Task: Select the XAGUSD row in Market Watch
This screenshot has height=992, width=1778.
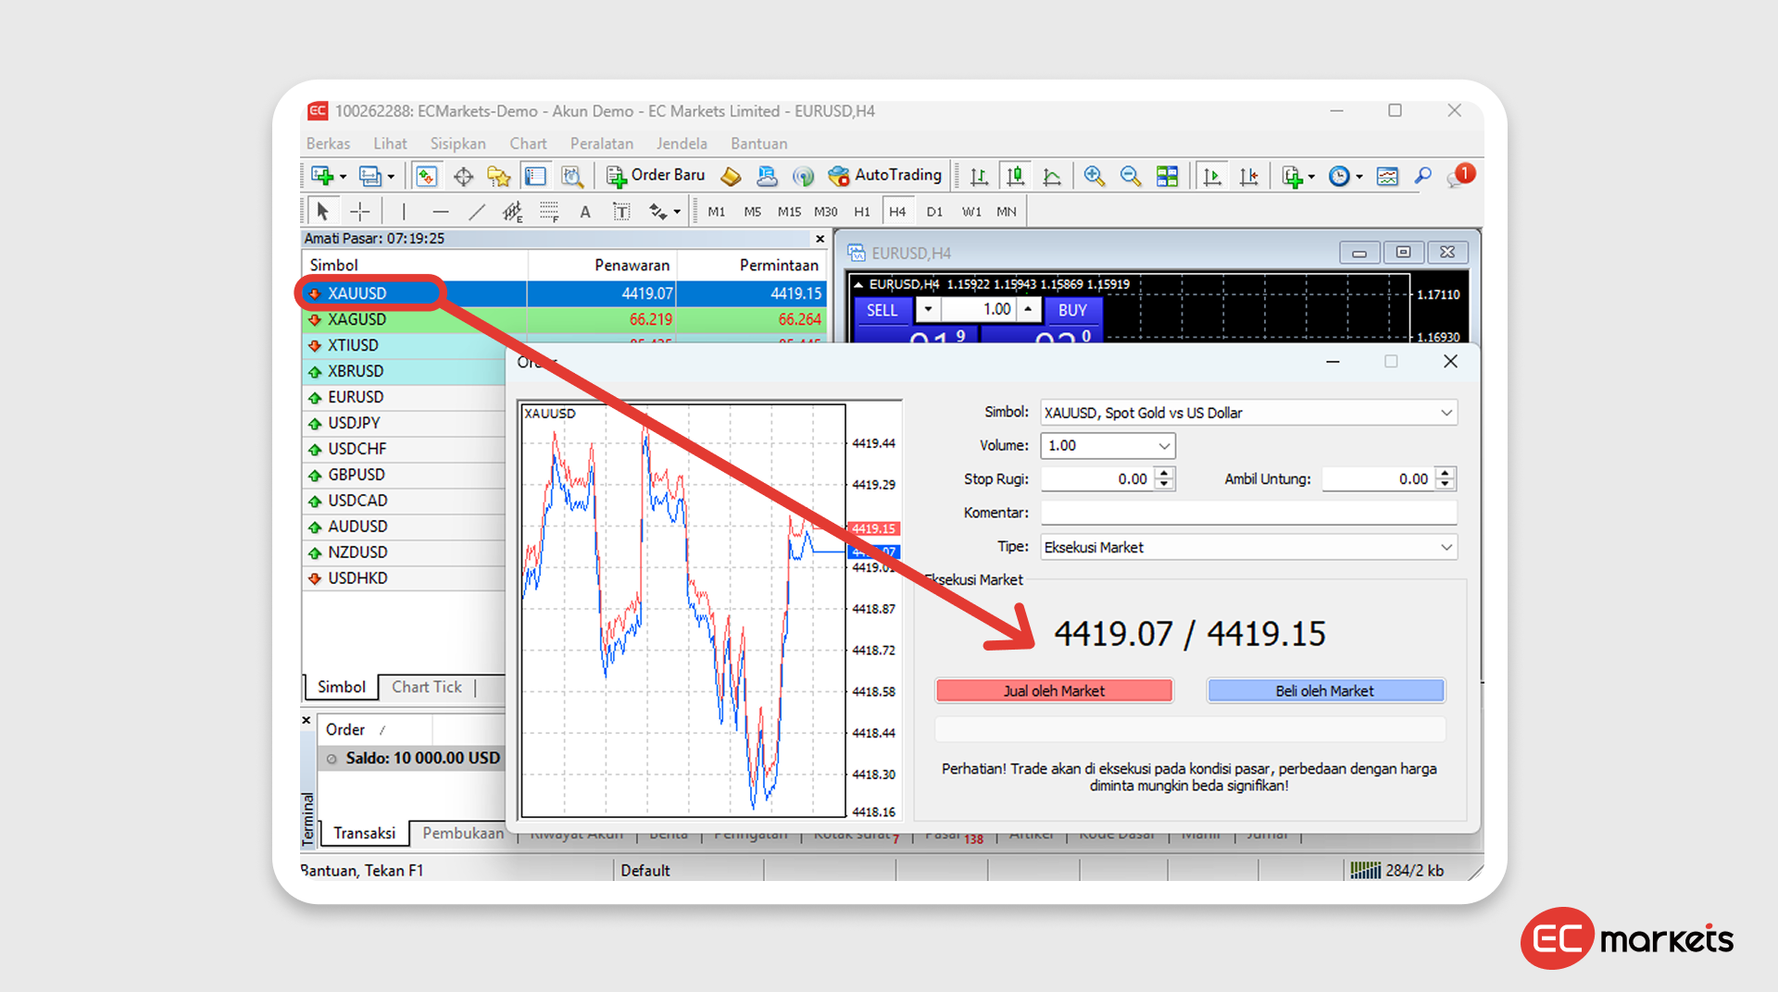Action: point(564,319)
